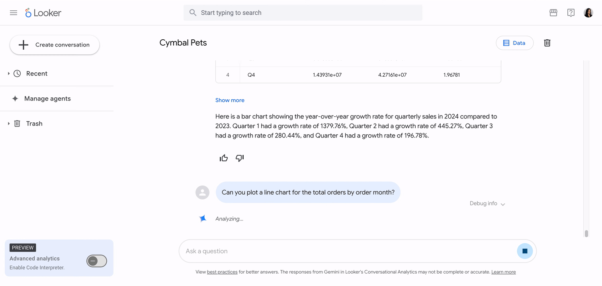Screen dimensions: 602x286
Task: Delete conversation with trash icon
Action: pos(547,43)
